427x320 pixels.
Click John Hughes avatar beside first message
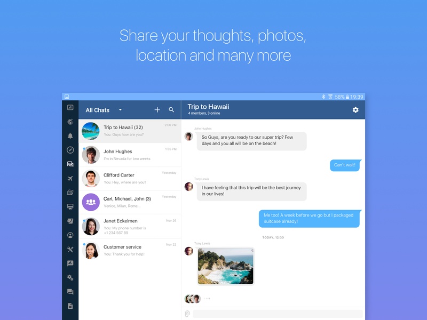point(189,137)
